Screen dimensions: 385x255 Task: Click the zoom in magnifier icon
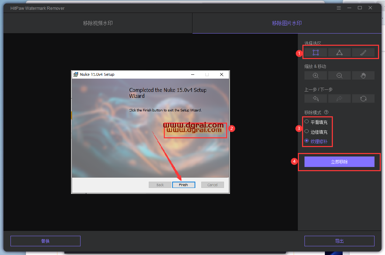[315, 75]
